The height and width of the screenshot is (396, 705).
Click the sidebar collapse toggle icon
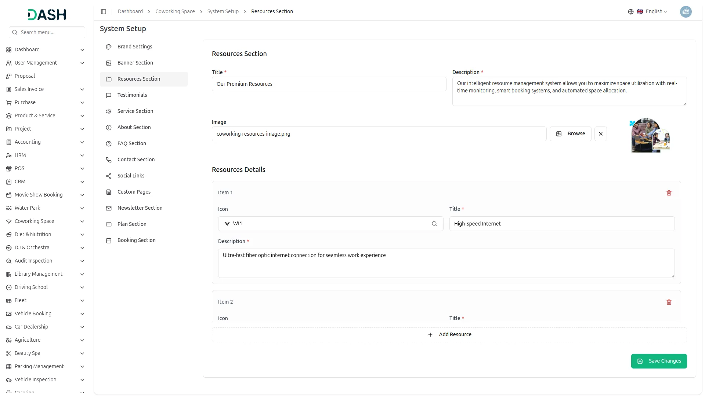click(104, 12)
